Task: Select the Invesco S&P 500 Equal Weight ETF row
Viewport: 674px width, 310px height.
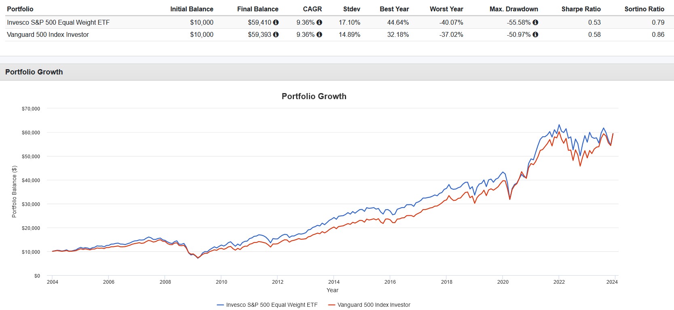Action: [x=339, y=22]
